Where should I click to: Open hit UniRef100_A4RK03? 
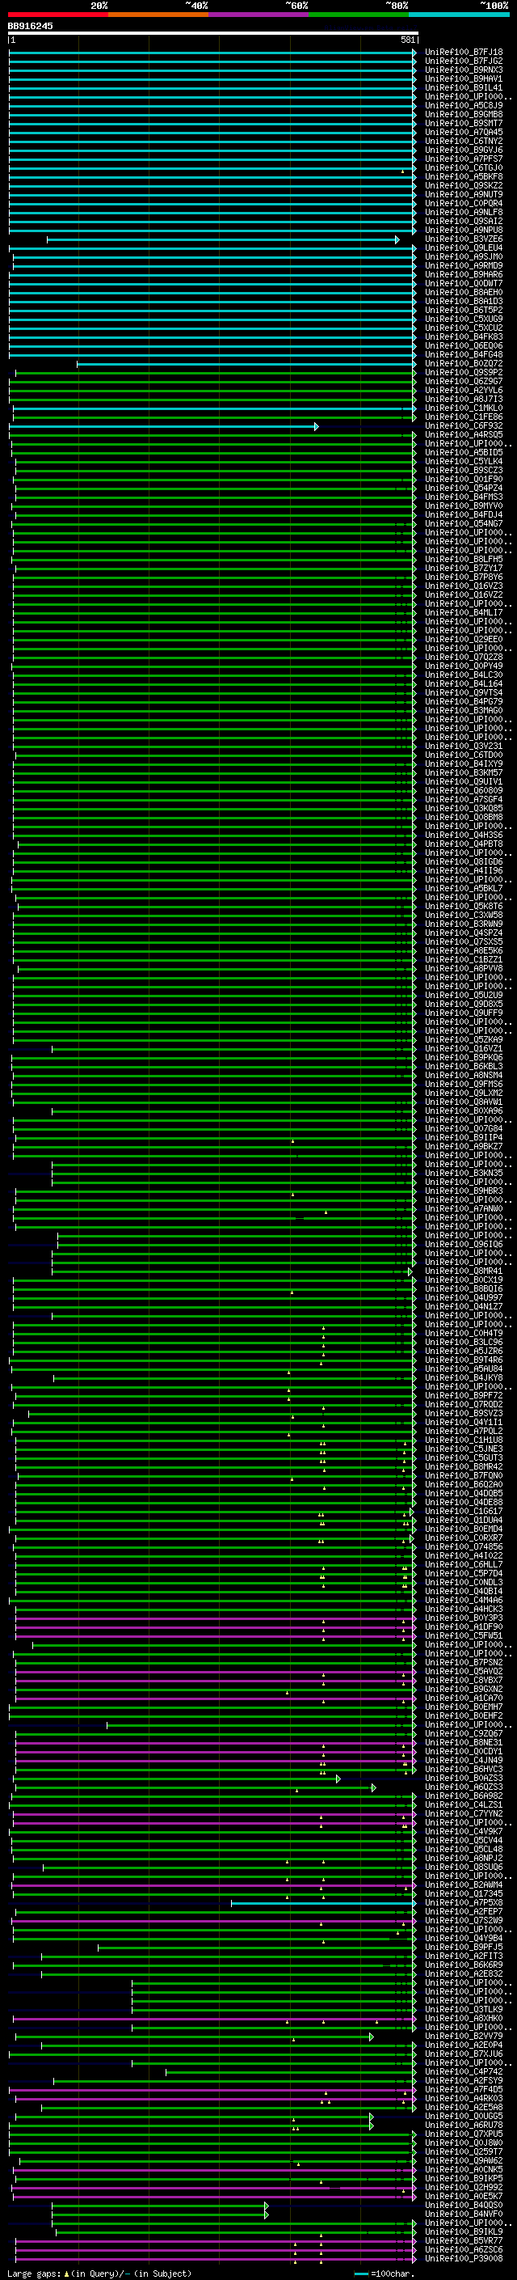(463, 2099)
